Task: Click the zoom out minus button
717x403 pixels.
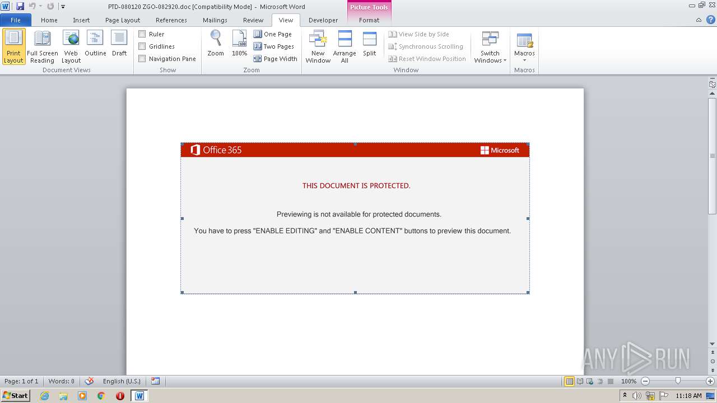Action: coord(645,381)
